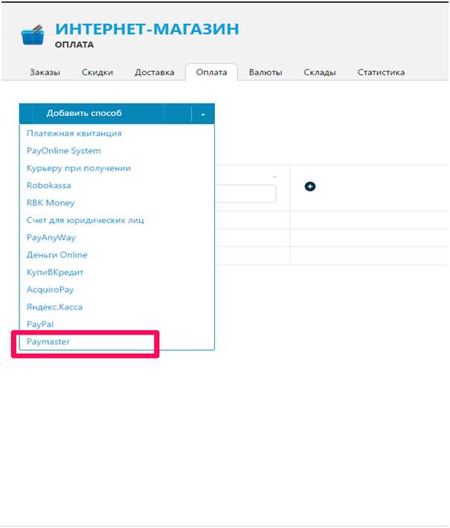
Task: Pick Robokassa from the payment methods
Action: click(x=49, y=185)
